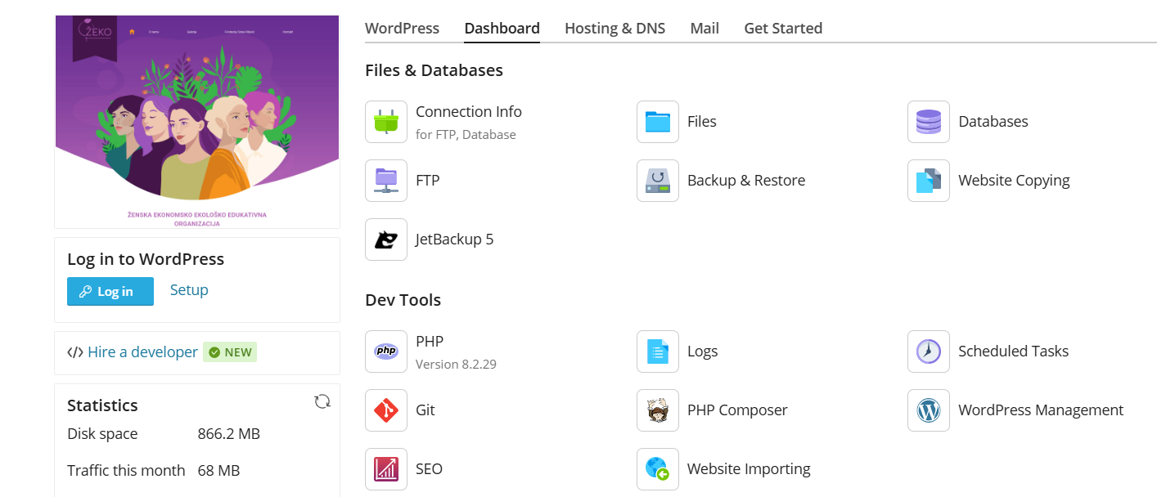
Task: Refresh the Statistics with the reload icon
Action: tap(322, 401)
